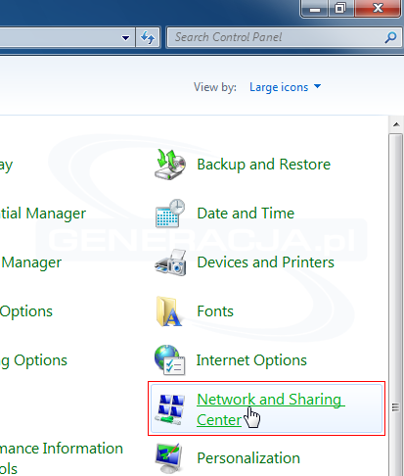404x476 pixels.
Task: Open the Internet Options link
Action: pyautogui.click(x=251, y=360)
